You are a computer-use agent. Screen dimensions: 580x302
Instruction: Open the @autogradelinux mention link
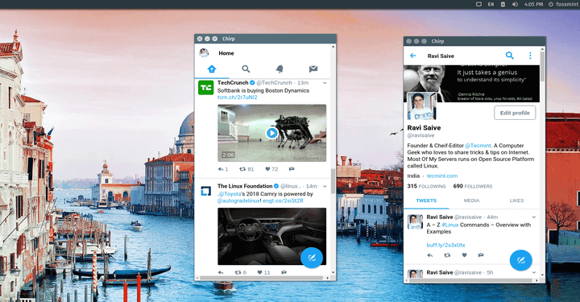pos(238,201)
